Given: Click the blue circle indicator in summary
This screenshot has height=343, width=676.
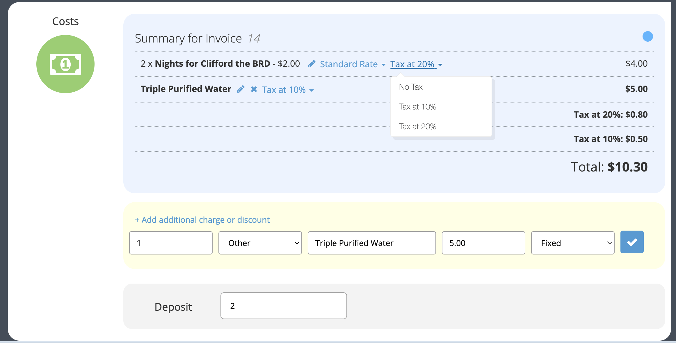Looking at the screenshot, I should 647,36.
